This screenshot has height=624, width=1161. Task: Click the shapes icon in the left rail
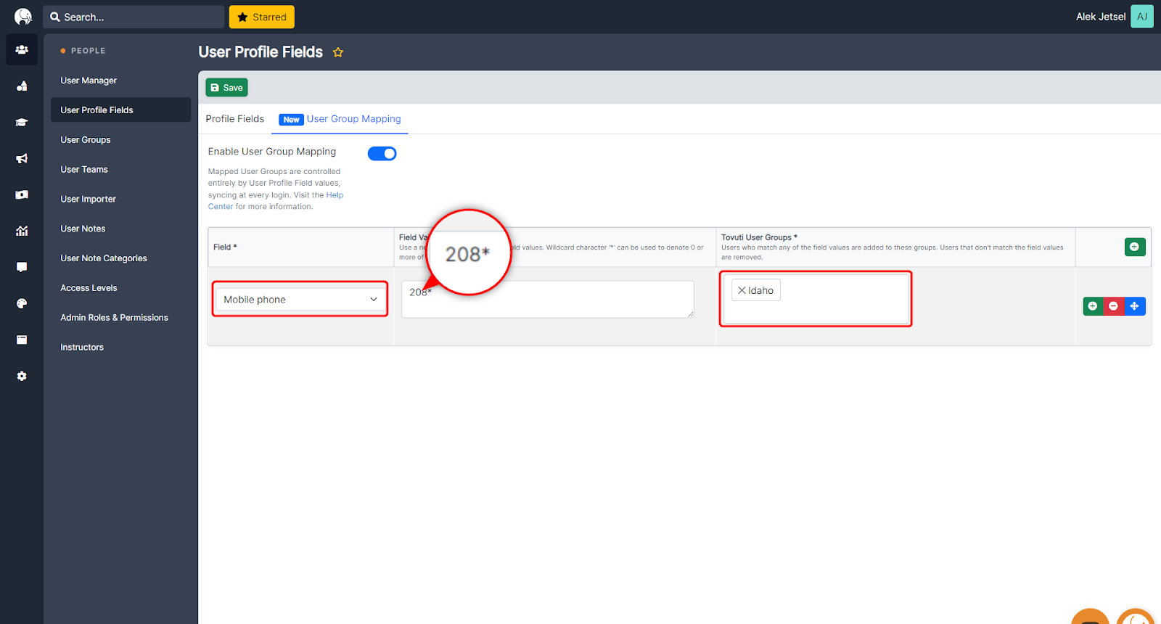coord(22,86)
